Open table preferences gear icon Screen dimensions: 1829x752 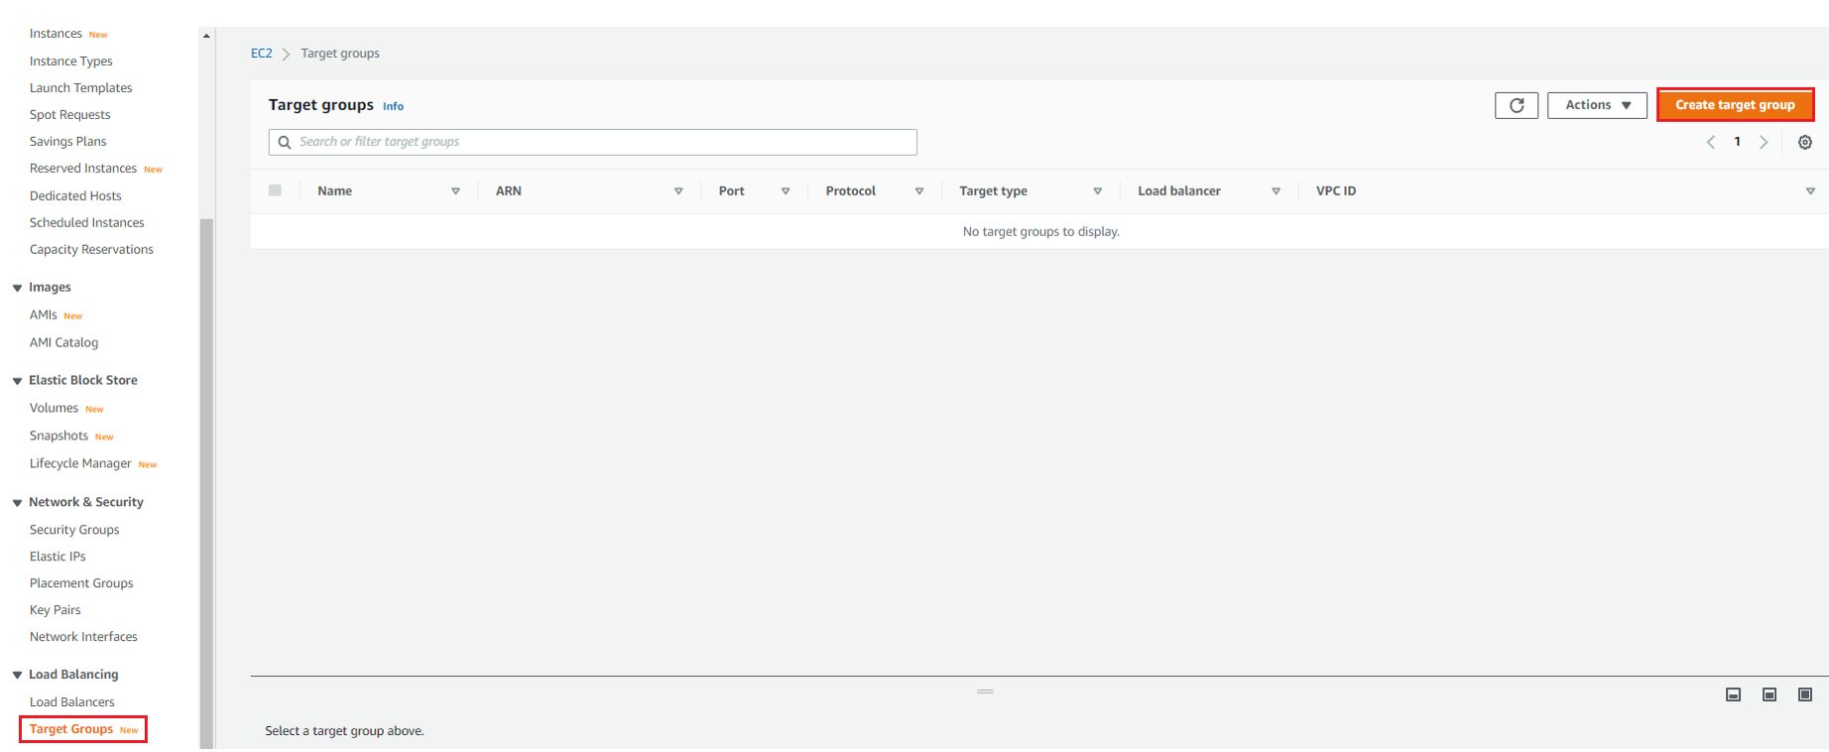click(1804, 142)
